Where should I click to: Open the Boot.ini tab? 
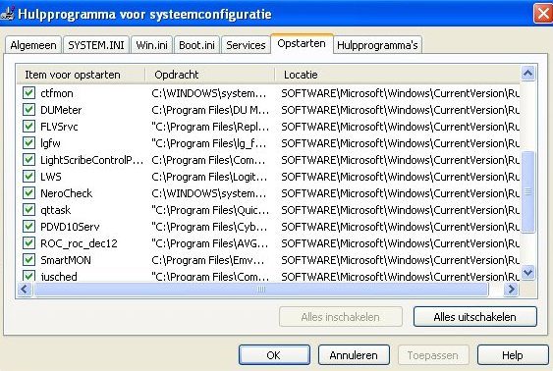(x=196, y=45)
